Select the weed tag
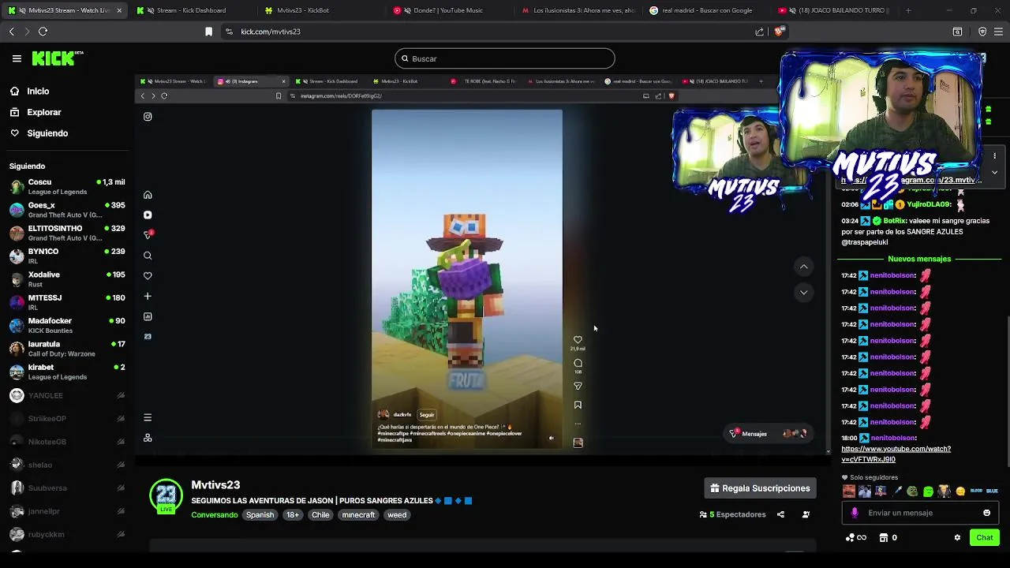Screen dimensions: 1010x568 point(397,515)
